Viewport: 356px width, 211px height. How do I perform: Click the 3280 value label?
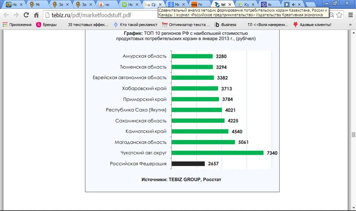[x=221, y=56]
